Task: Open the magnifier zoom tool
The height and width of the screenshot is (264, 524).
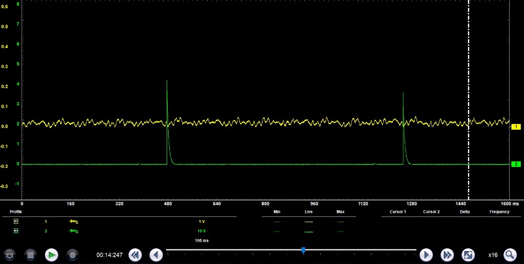Action: click(x=509, y=255)
